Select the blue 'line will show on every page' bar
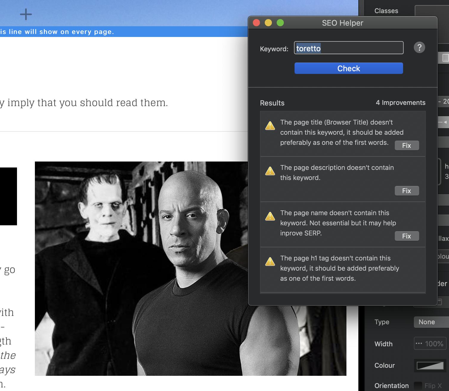Image resolution: width=449 pixels, height=391 pixels. tap(124, 32)
